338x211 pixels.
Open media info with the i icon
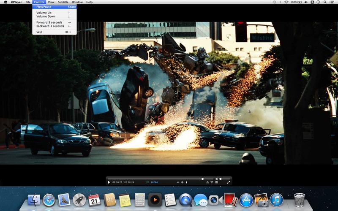point(186,182)
